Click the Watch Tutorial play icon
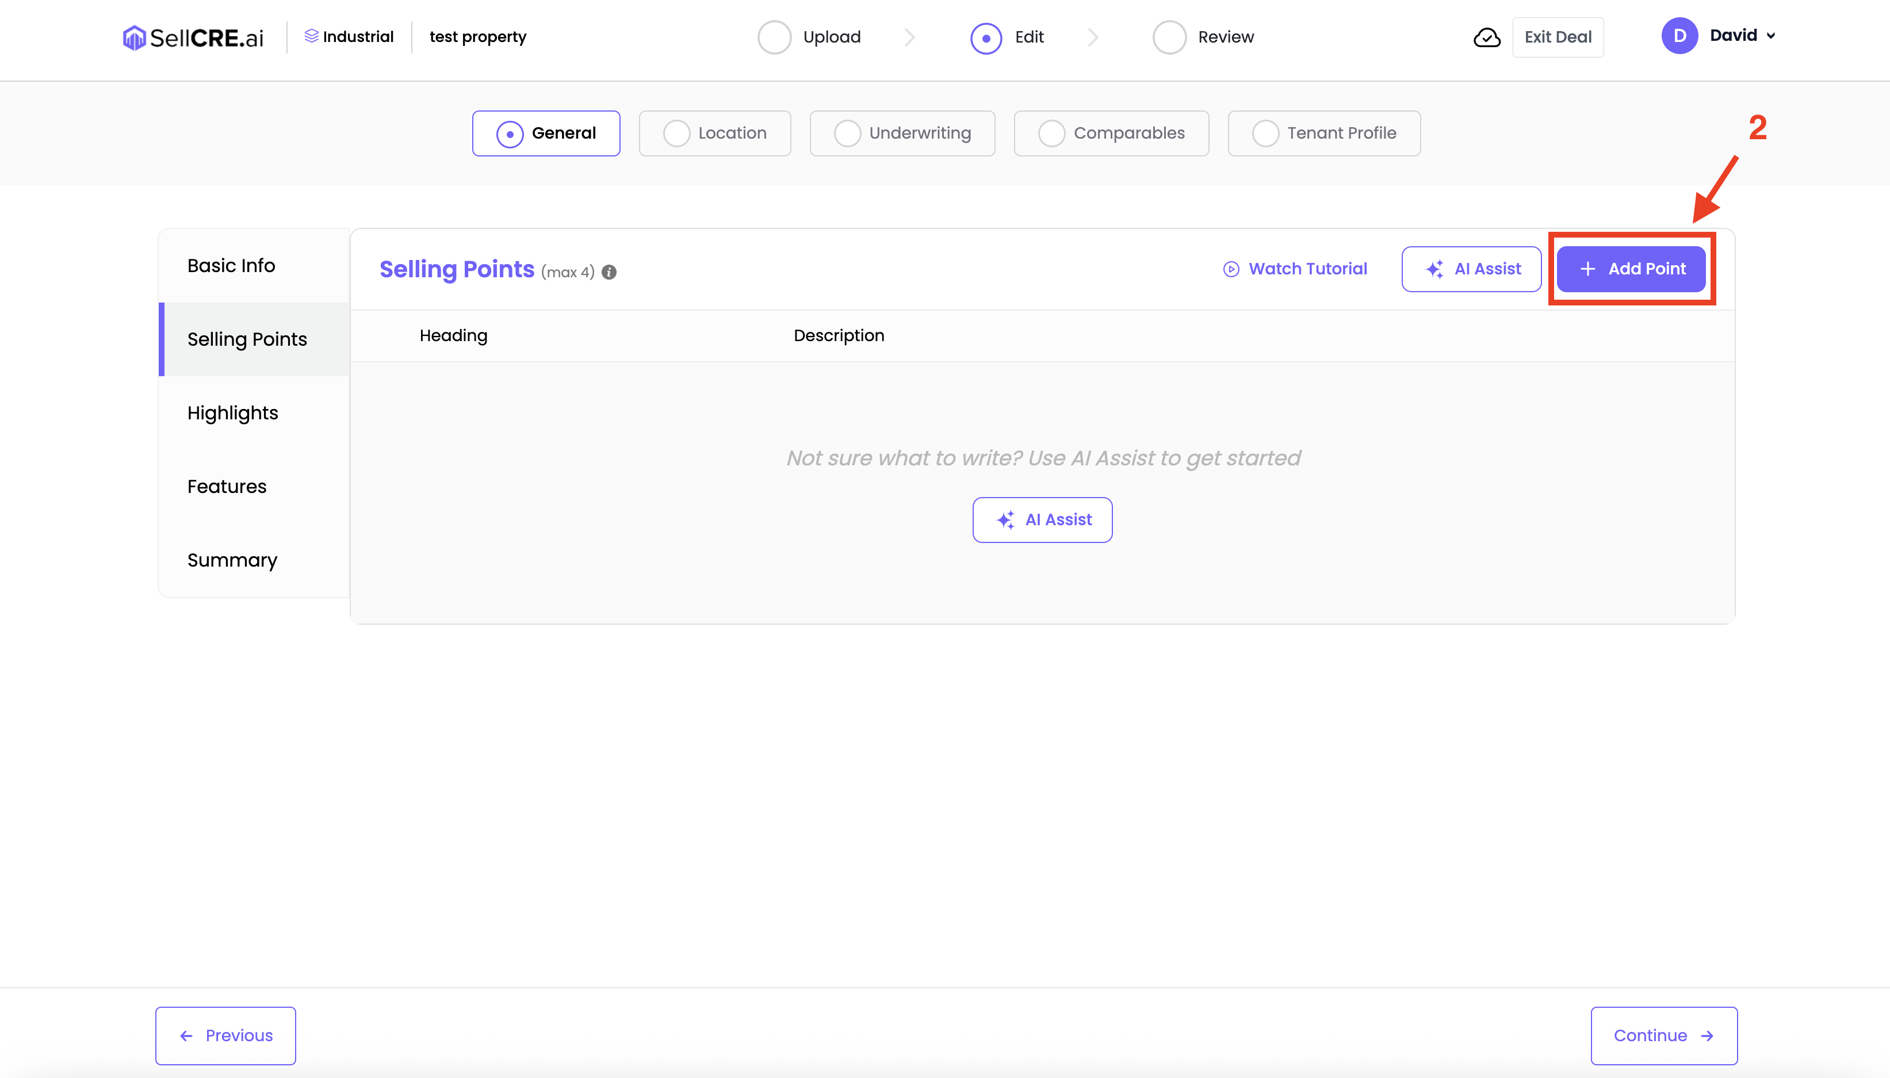1890x1078 pixels. [1230, 269]
